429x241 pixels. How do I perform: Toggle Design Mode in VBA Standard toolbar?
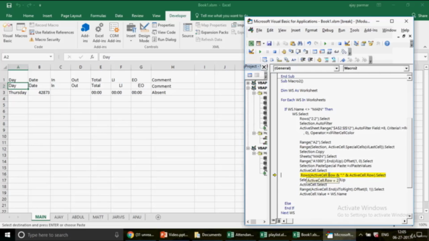347,44
